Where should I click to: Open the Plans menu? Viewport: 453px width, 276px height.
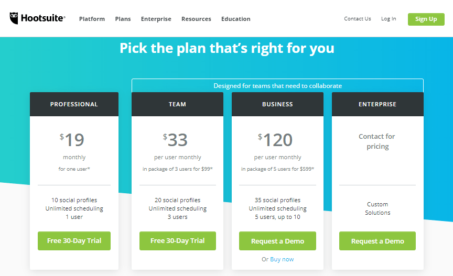point(123,19)
